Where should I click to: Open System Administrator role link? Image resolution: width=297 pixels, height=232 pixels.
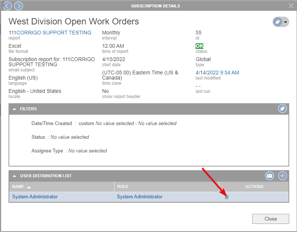click(140, 197)
